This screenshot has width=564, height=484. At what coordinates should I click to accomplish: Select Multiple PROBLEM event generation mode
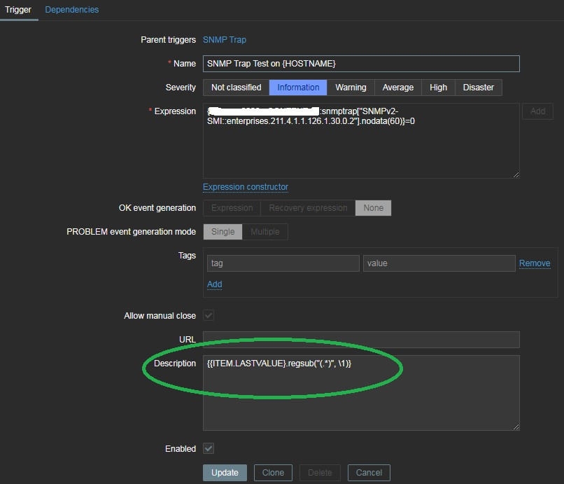(265, 232)
